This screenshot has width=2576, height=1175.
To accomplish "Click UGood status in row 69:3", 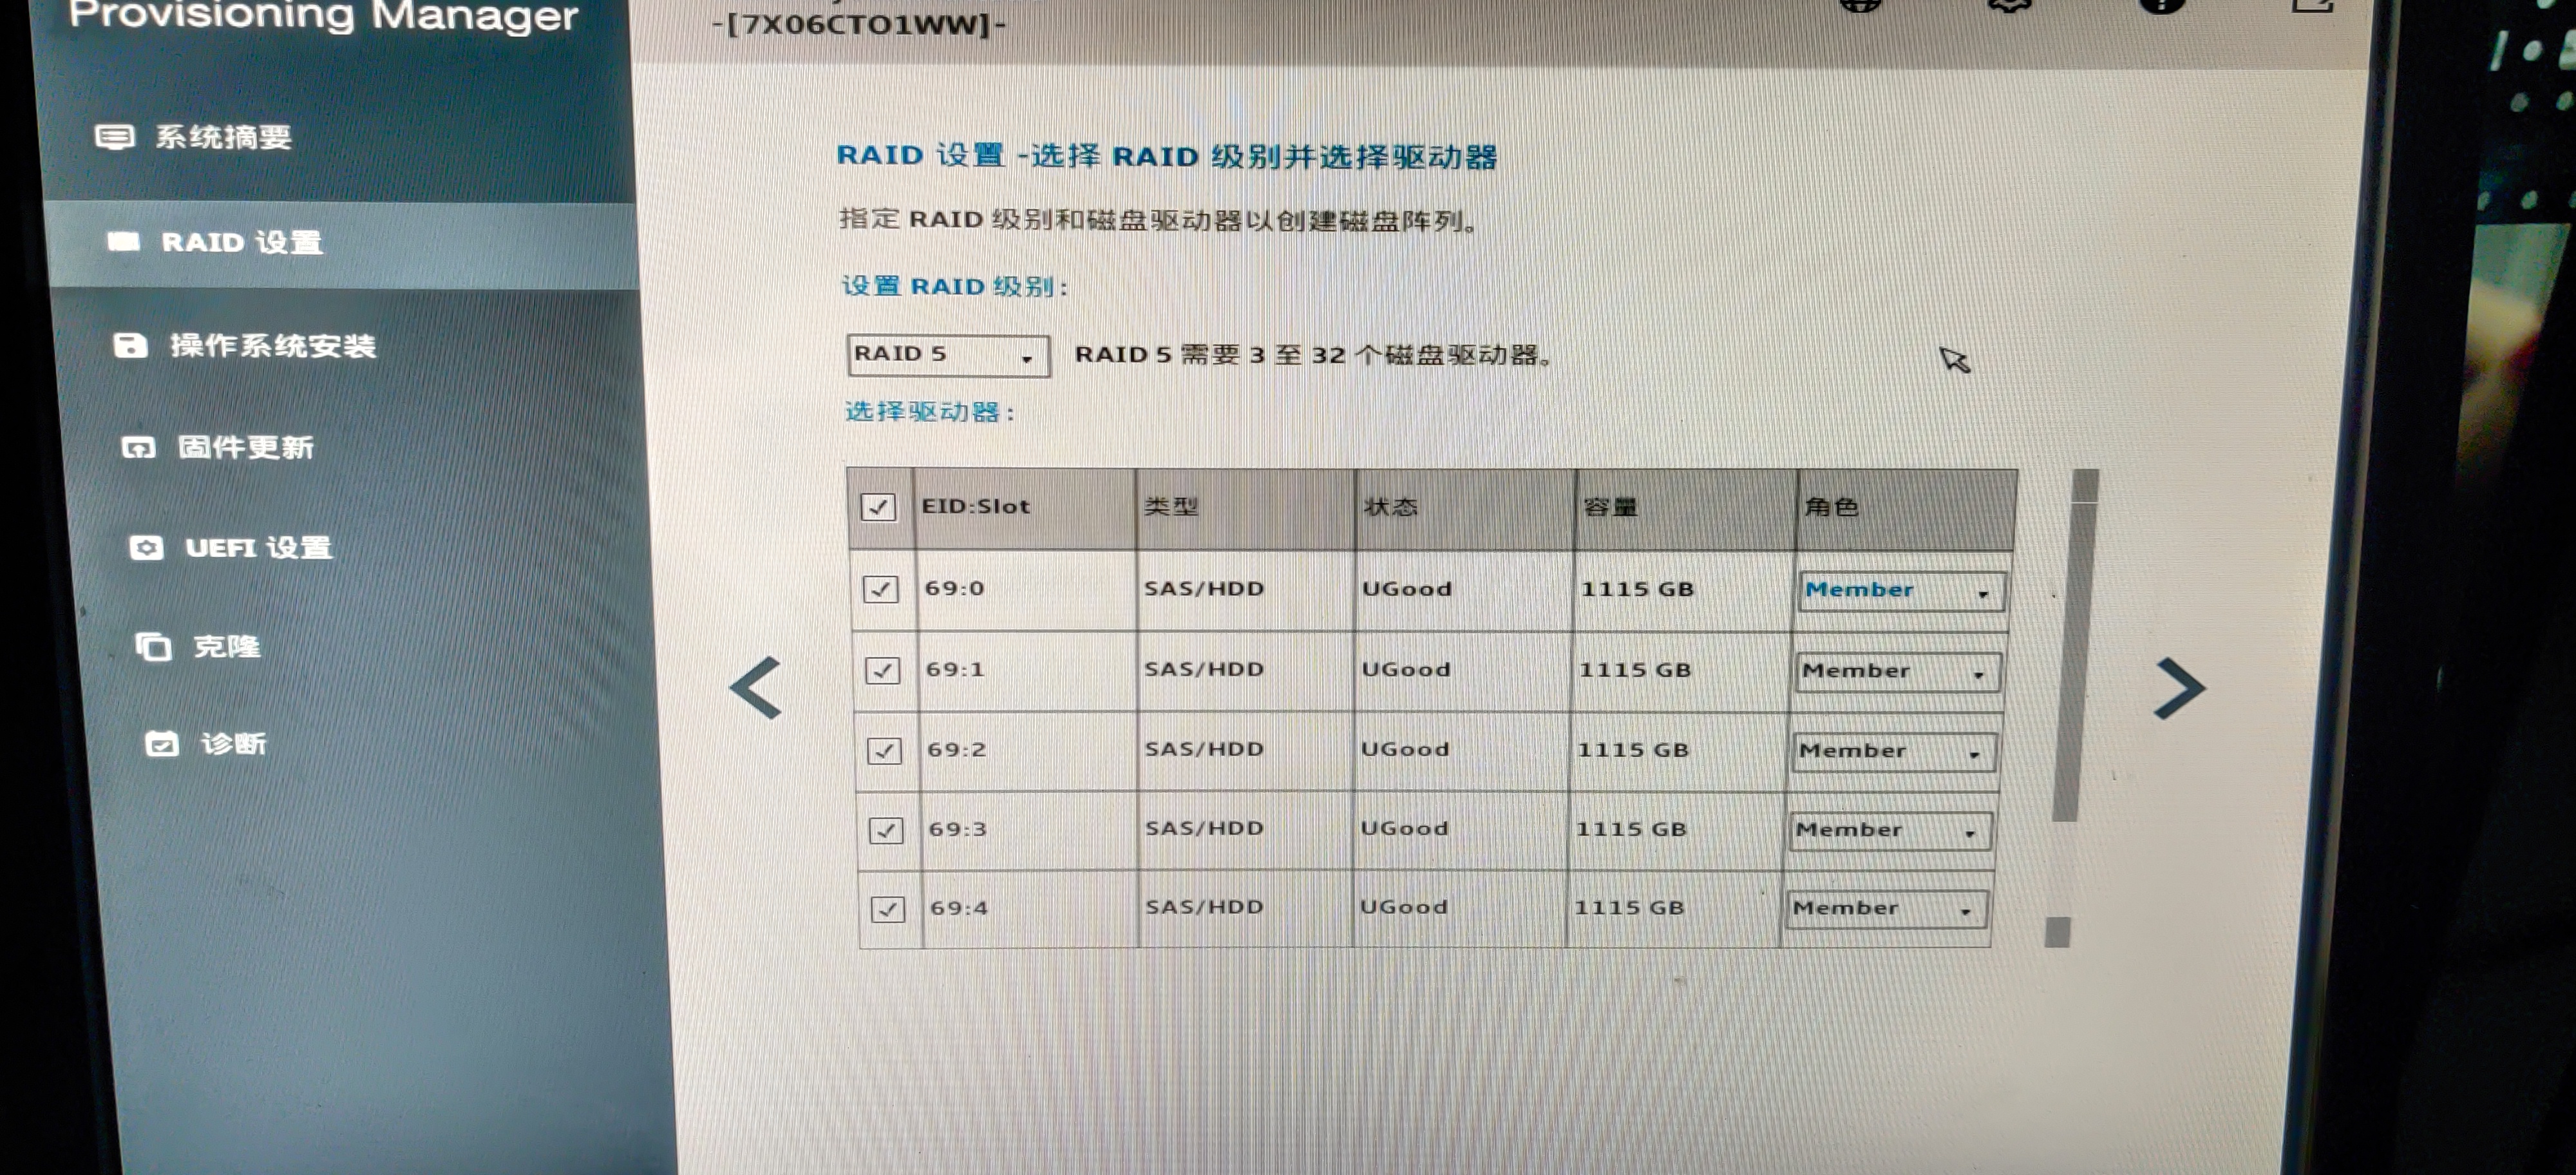I will point(1404,828).
